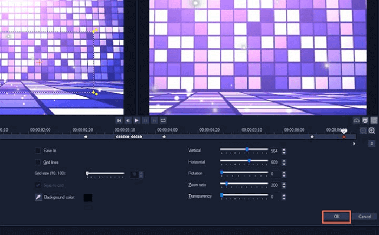Collapse panel with double-chevron up button
This screenshot has width=379, height=235.
coord(372,143)
